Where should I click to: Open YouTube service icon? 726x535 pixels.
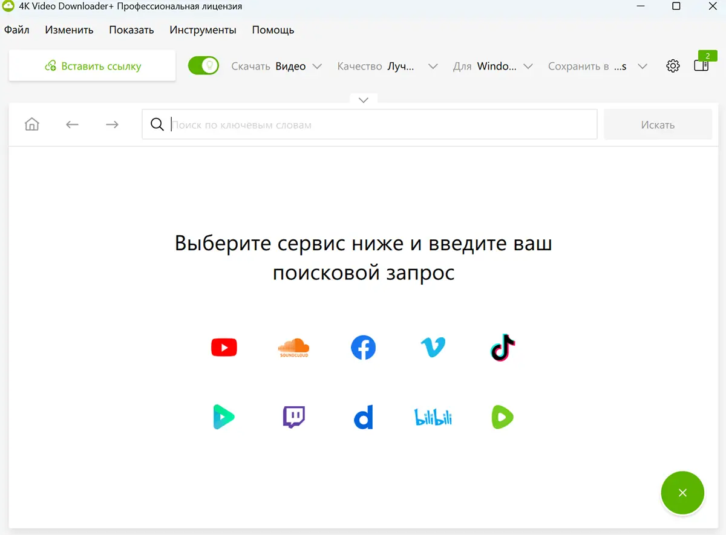point(224,348)
